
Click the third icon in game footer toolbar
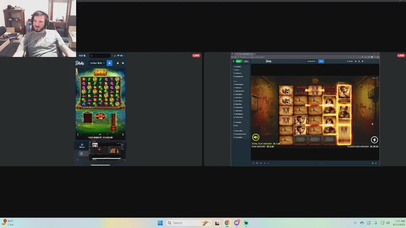point(261,163)
